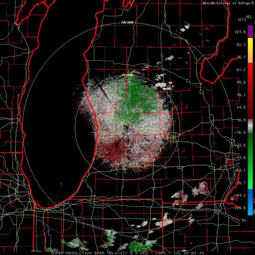The width and height of the screenshot is (255, 255).
Task: Click the VEL scale title
Action: coord(249,17)
